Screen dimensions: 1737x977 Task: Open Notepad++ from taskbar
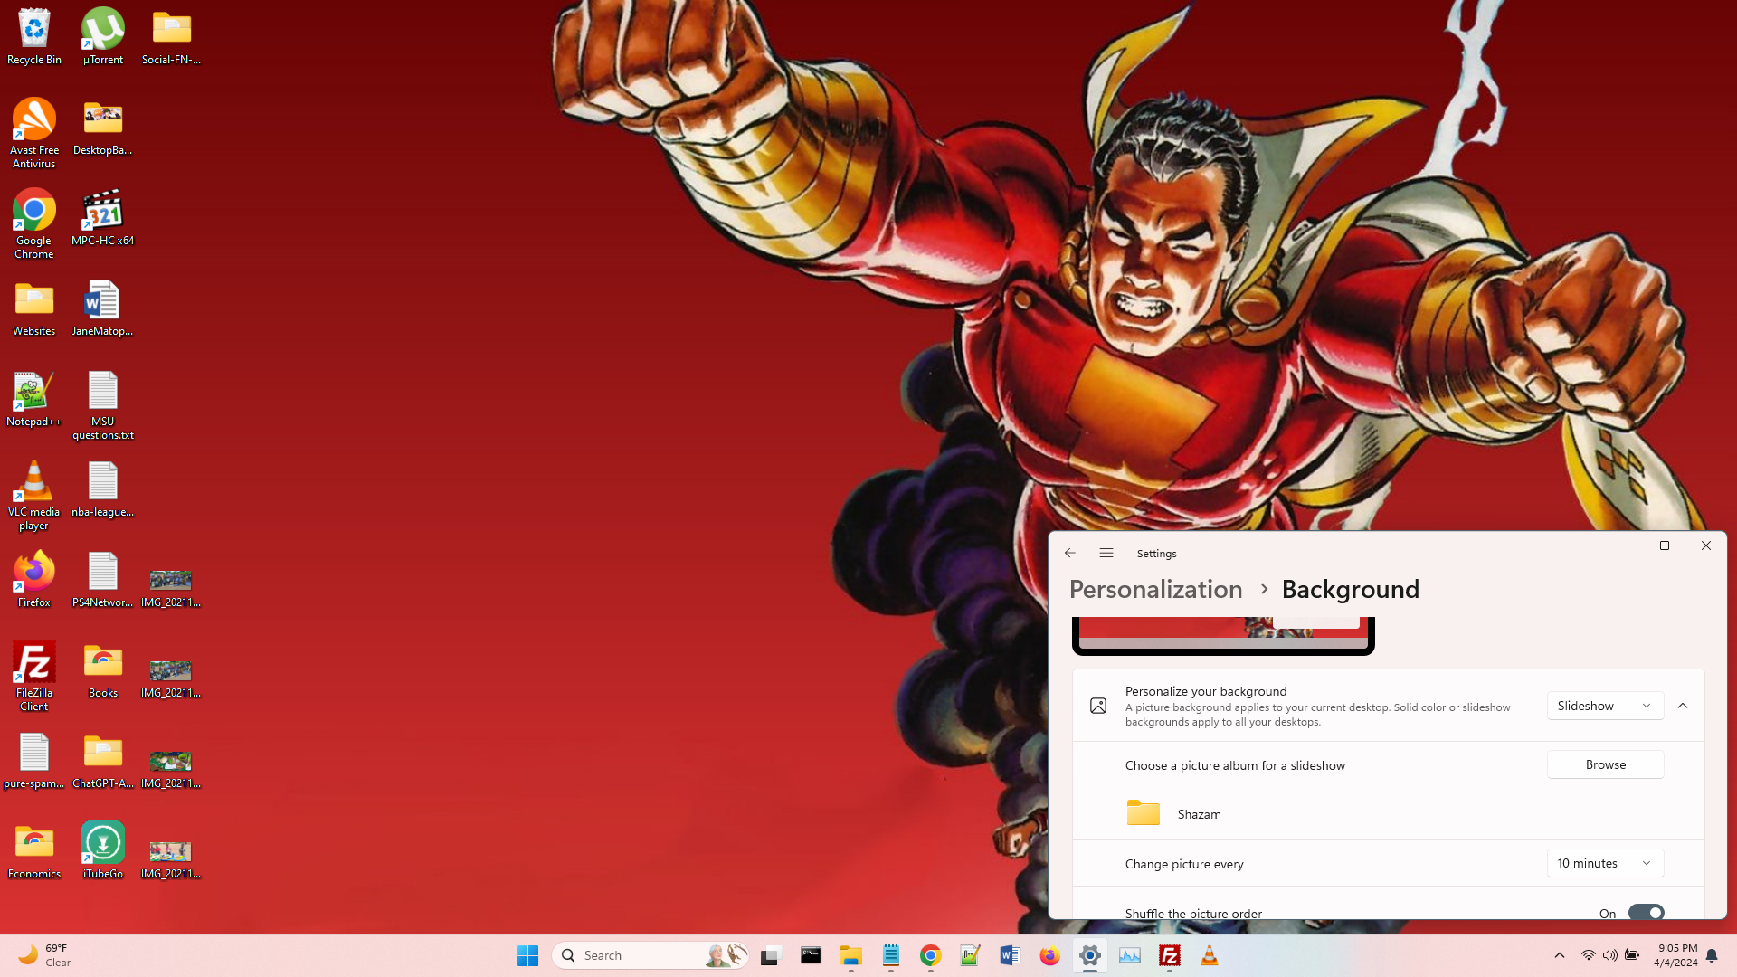970,955
